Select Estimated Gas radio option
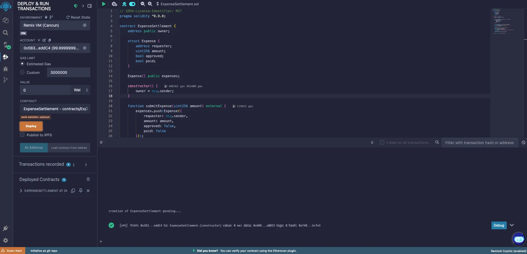The height and width of the screenshot is (254, 527). point(22,64)
